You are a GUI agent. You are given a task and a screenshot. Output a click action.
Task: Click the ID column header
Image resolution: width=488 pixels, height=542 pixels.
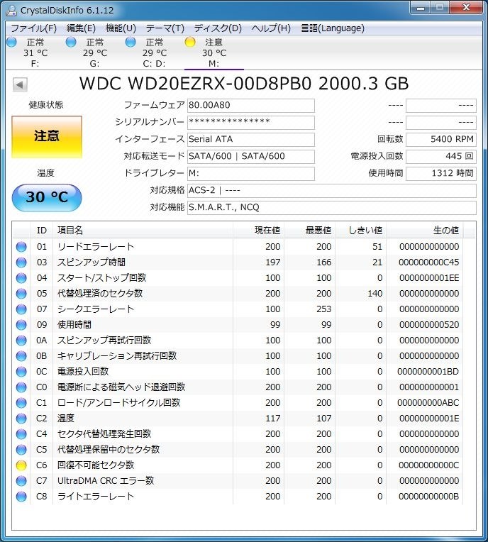tap(41, 231)
